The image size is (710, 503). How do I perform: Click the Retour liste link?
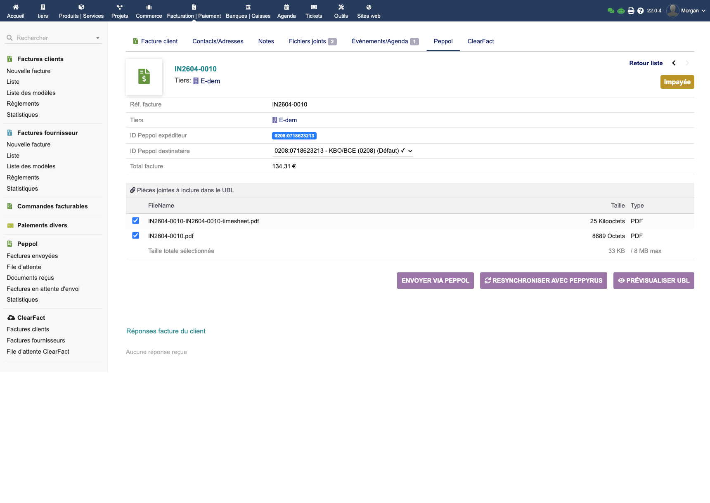pos(646,63)
